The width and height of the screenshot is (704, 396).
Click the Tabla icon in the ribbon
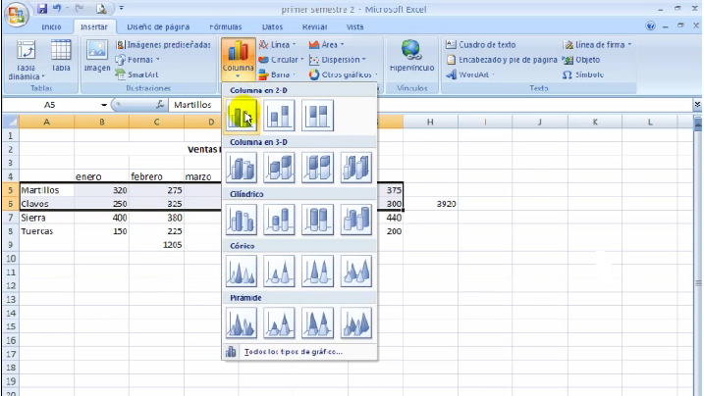coord(61,57)
